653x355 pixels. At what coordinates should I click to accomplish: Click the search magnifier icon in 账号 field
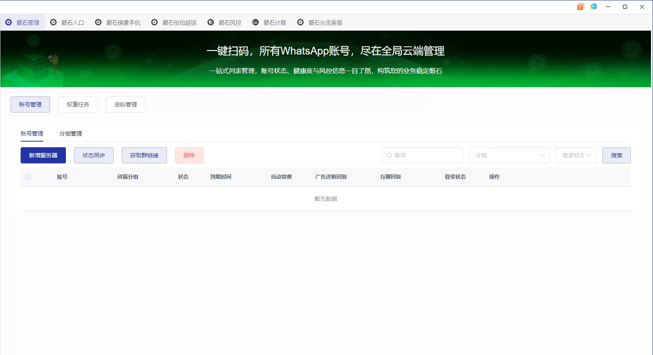389,155
